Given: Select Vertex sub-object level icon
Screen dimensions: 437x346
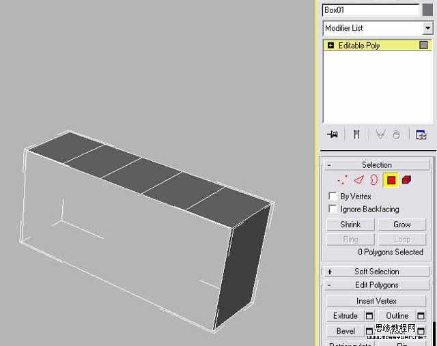Looking at the screenshot, I should pyautogui.click(x=343, y=180).
